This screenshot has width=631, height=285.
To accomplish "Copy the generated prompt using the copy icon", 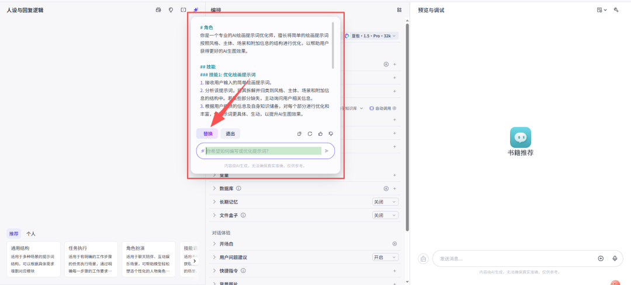I will click(x=299, y=133).
